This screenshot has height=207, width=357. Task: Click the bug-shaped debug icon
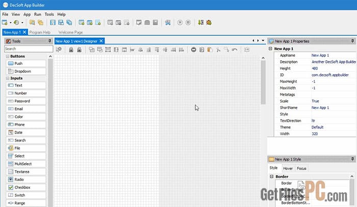point(209,22)
